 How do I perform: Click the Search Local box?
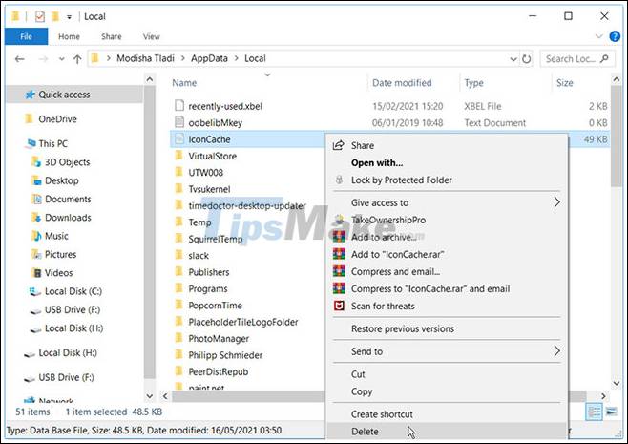(576, 59)
